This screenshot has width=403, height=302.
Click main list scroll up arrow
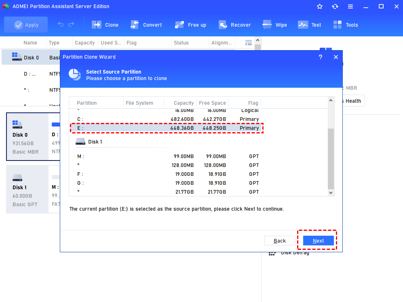[x=258, y=40]
